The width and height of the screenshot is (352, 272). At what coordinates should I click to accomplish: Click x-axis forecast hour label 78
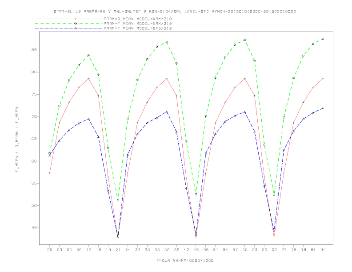click(x=303, y=250)
